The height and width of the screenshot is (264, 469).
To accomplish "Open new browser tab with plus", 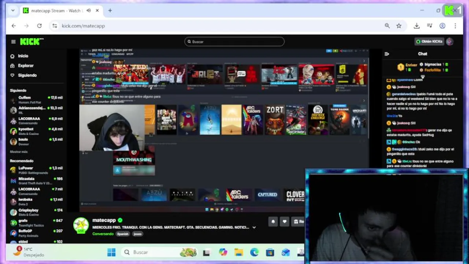I will 110,11.
